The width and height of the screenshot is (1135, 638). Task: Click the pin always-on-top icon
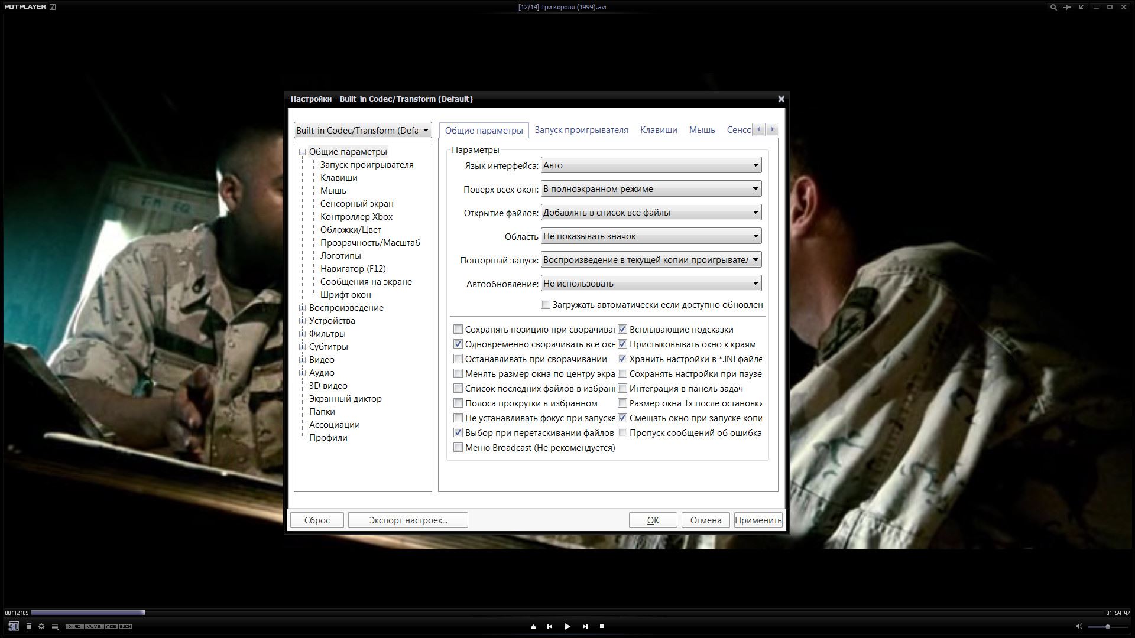tap(1068, 7)
